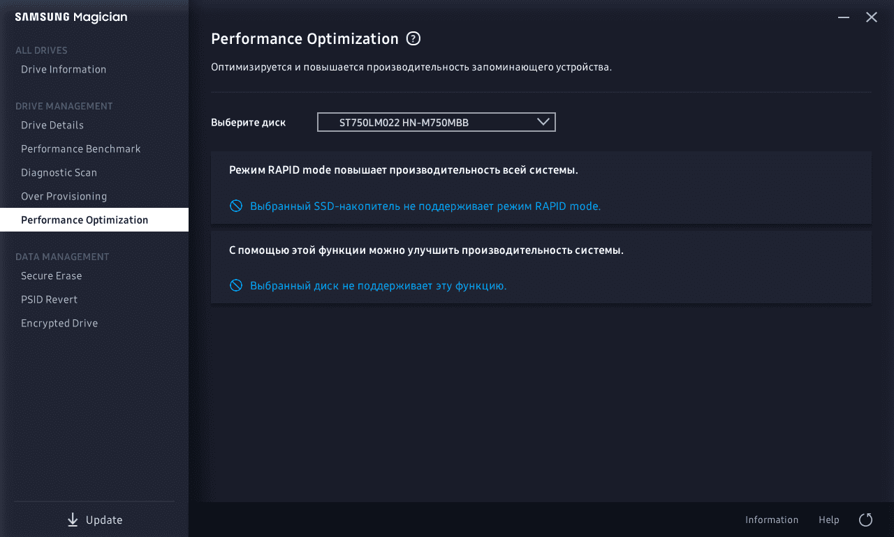Click the prohibited icon beside unsupported function message
Image resolution: width=894 pixels, height=537 pixels.
(236, 285)
